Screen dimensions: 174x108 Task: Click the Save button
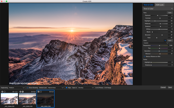(x=170, y=87)
